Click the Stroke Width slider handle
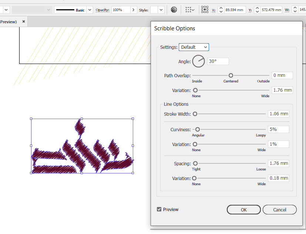The image size is (306, 234). tap(195, 114)
